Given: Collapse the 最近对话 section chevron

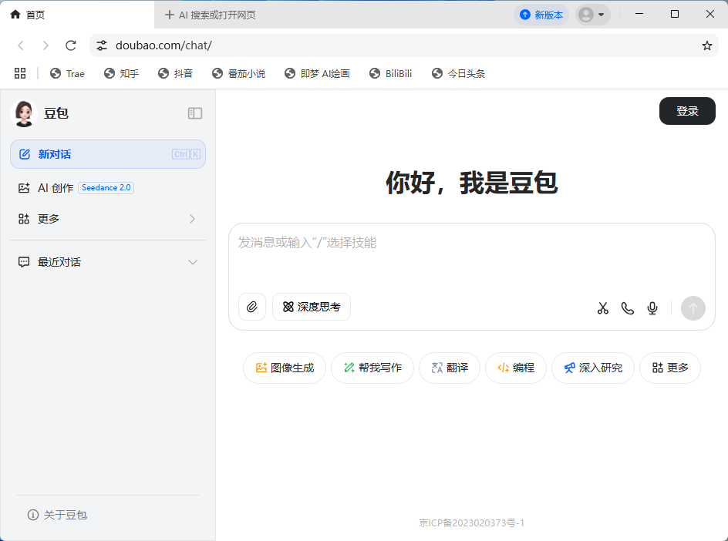Looking at the screenshot, I should [193, 262].
